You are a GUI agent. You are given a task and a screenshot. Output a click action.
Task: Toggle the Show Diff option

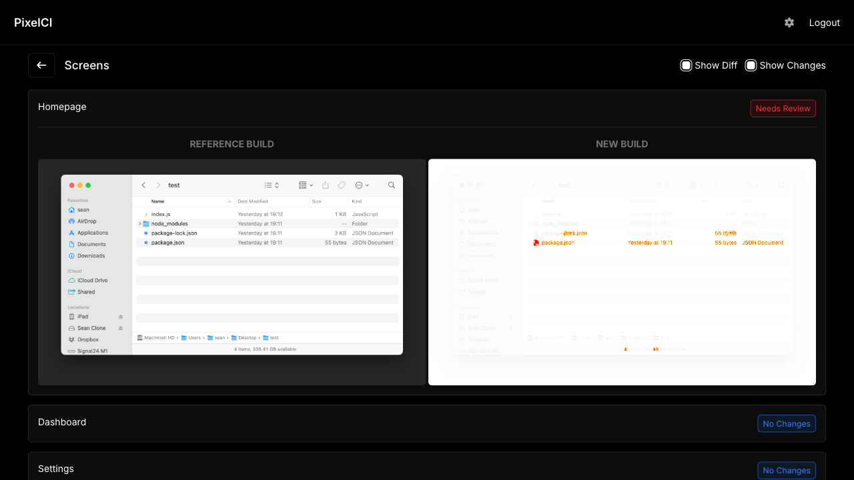click(686, 65)
